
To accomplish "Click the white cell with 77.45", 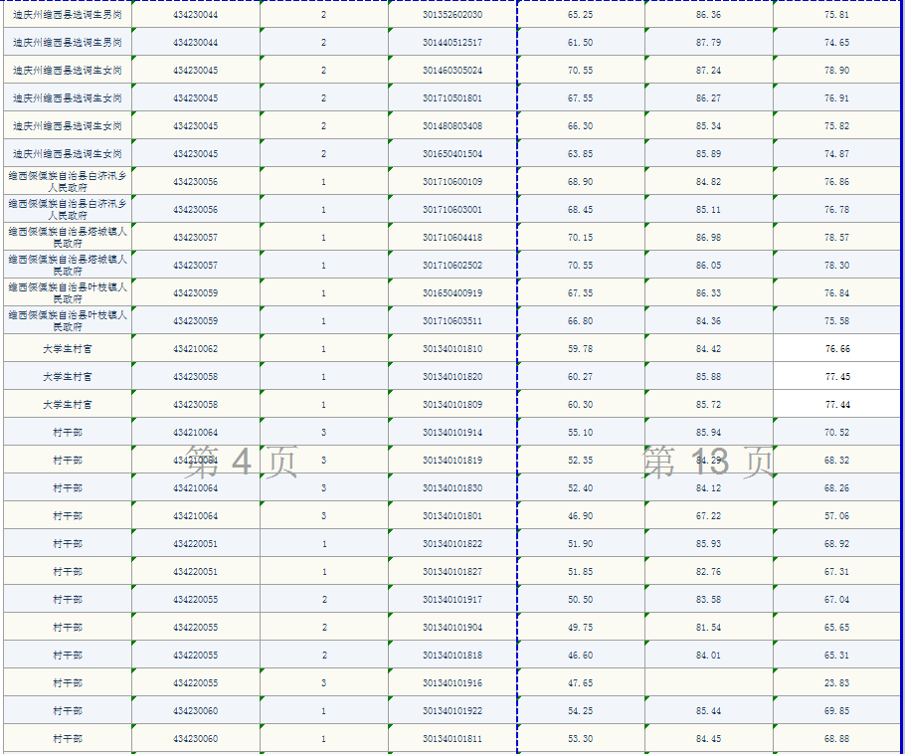I will coord(836,377).
